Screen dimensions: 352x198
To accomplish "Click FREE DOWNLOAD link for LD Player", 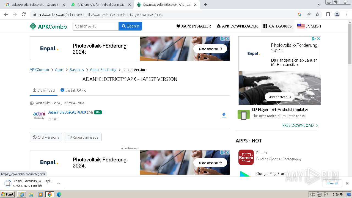I will [x=300, y=125].
